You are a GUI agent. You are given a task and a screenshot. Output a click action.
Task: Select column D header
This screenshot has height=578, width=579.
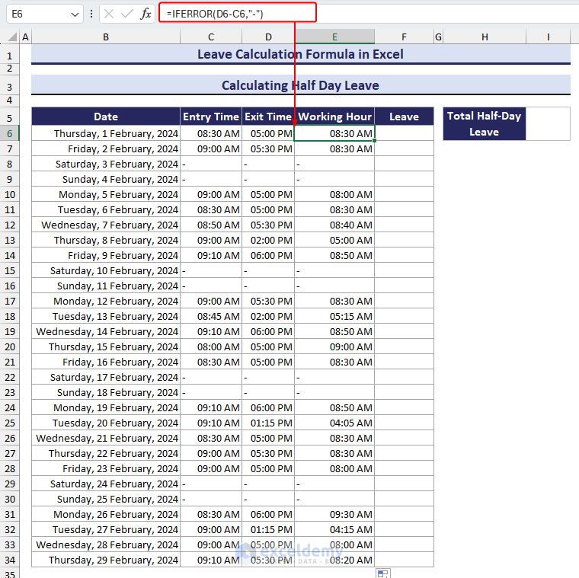coord(268,37)
